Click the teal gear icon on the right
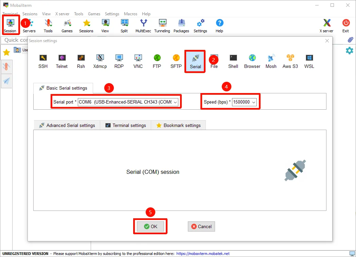The image size is (356, 257). (350, 51)
